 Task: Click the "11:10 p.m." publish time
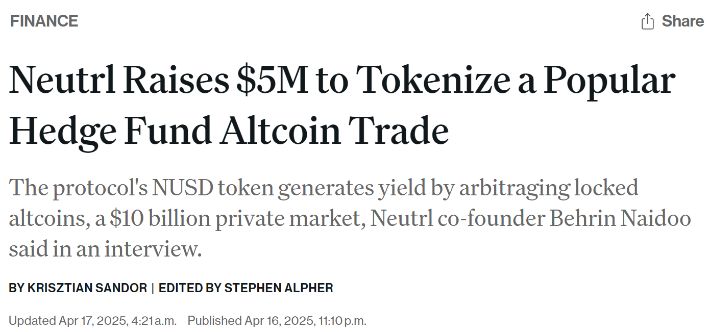tap(342, 321)
